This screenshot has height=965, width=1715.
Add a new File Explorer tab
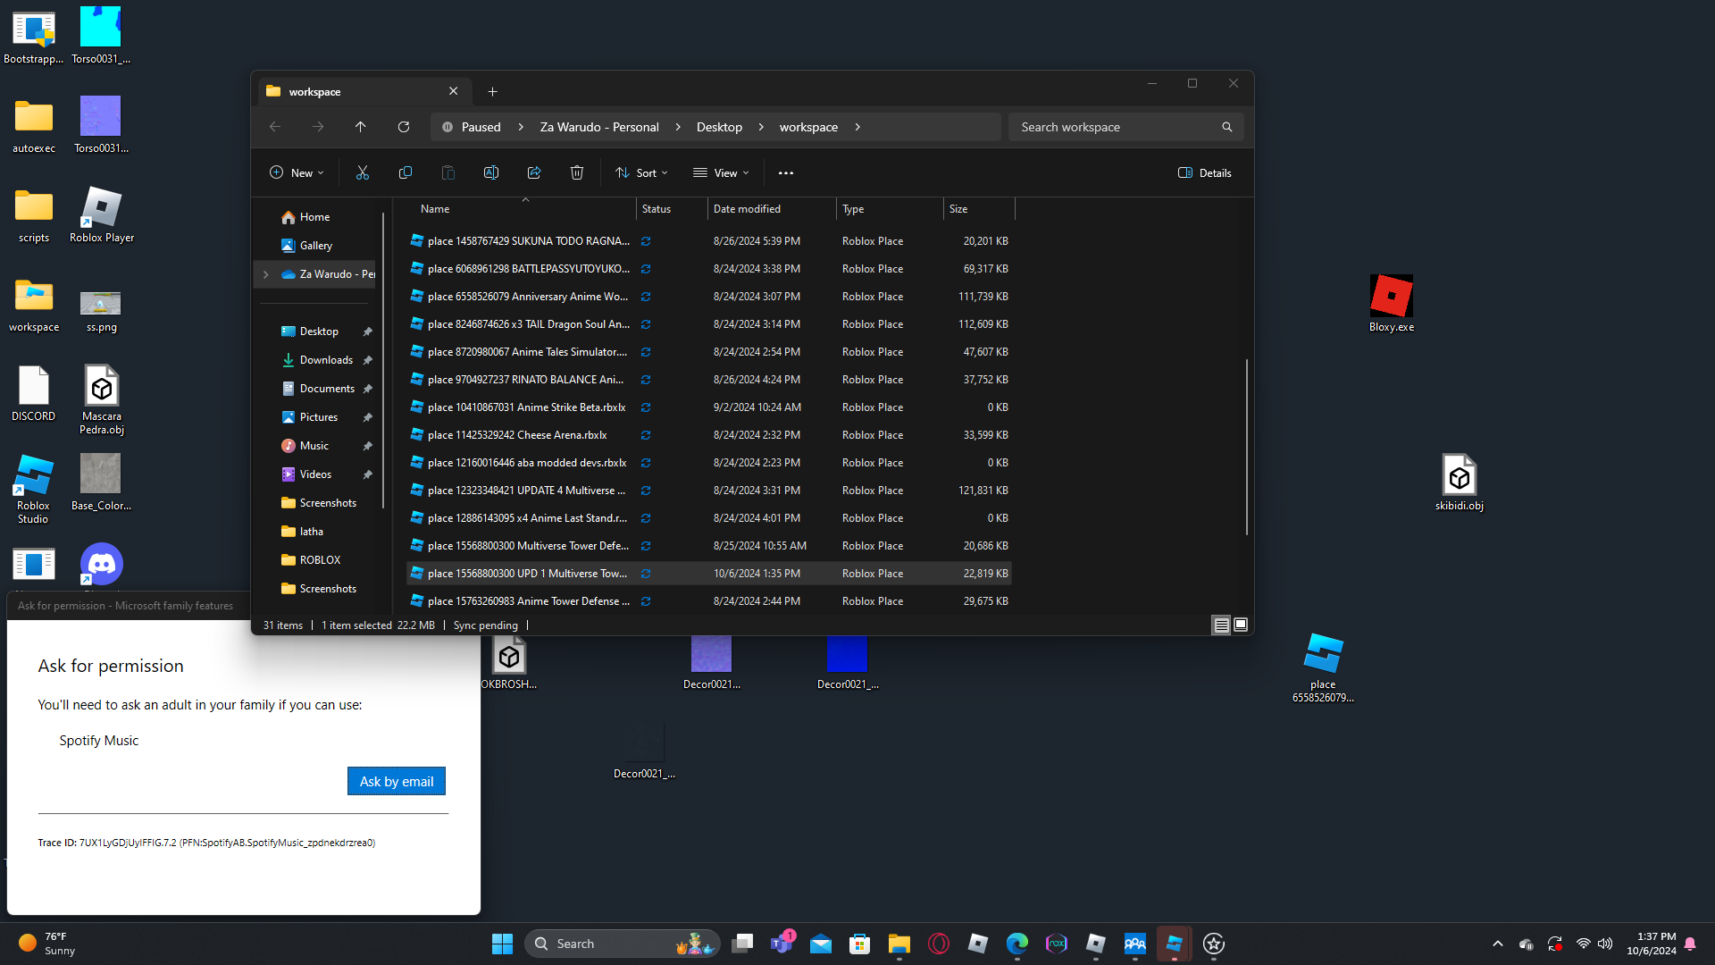coord(492,91)
